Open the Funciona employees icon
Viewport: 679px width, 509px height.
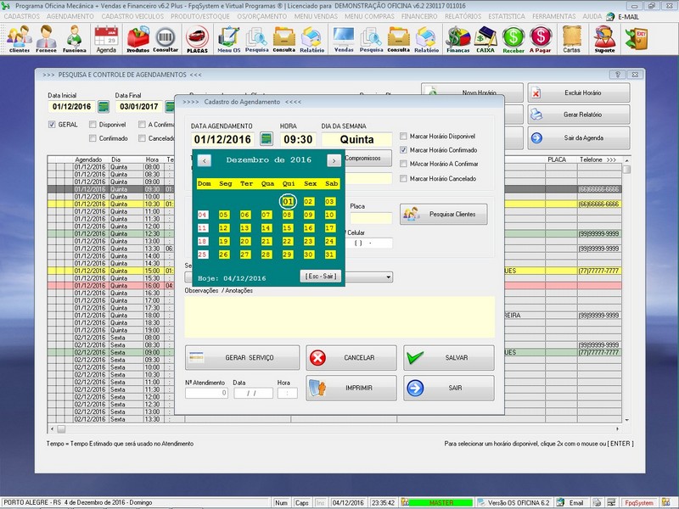(x=74, y=39)
